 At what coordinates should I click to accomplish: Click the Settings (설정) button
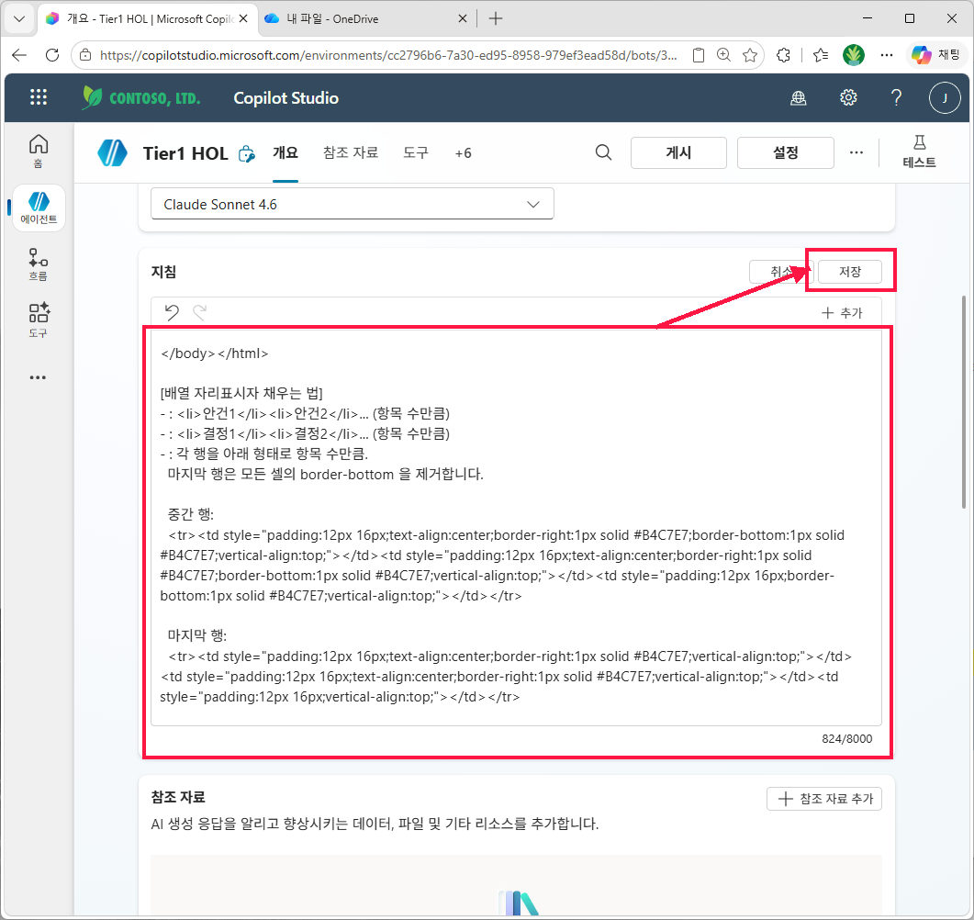pos(785,152)
